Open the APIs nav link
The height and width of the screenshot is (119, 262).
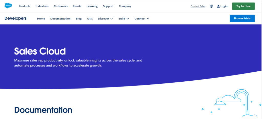click(90, 19)
